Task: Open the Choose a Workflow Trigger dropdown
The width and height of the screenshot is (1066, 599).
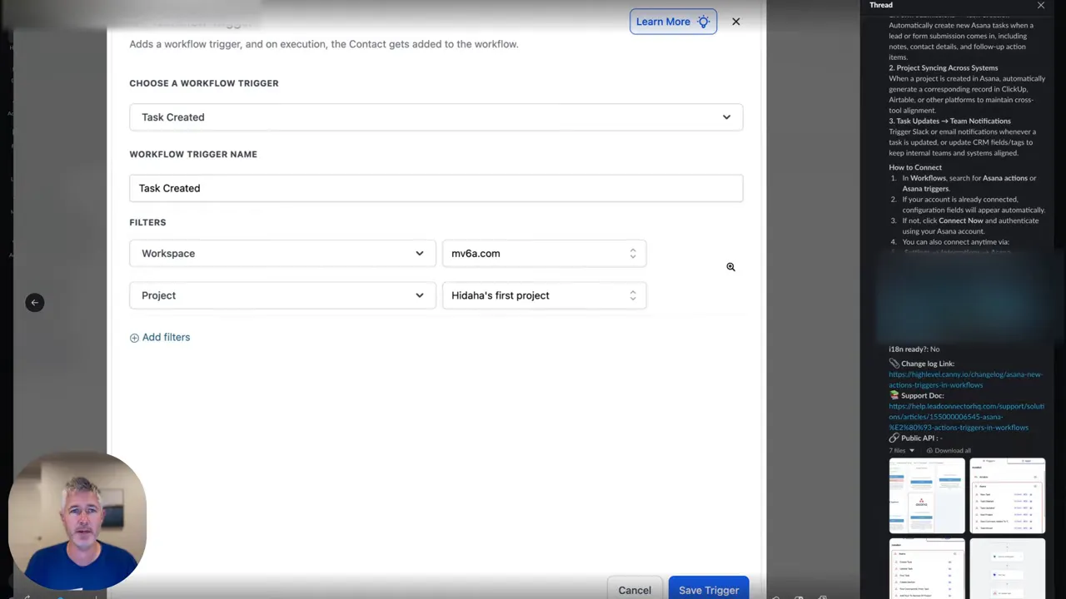Action: [436, 117]
